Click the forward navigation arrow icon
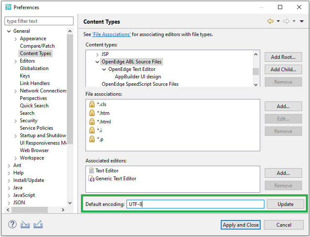The image size is (310, 237). [x=286, y=21]
